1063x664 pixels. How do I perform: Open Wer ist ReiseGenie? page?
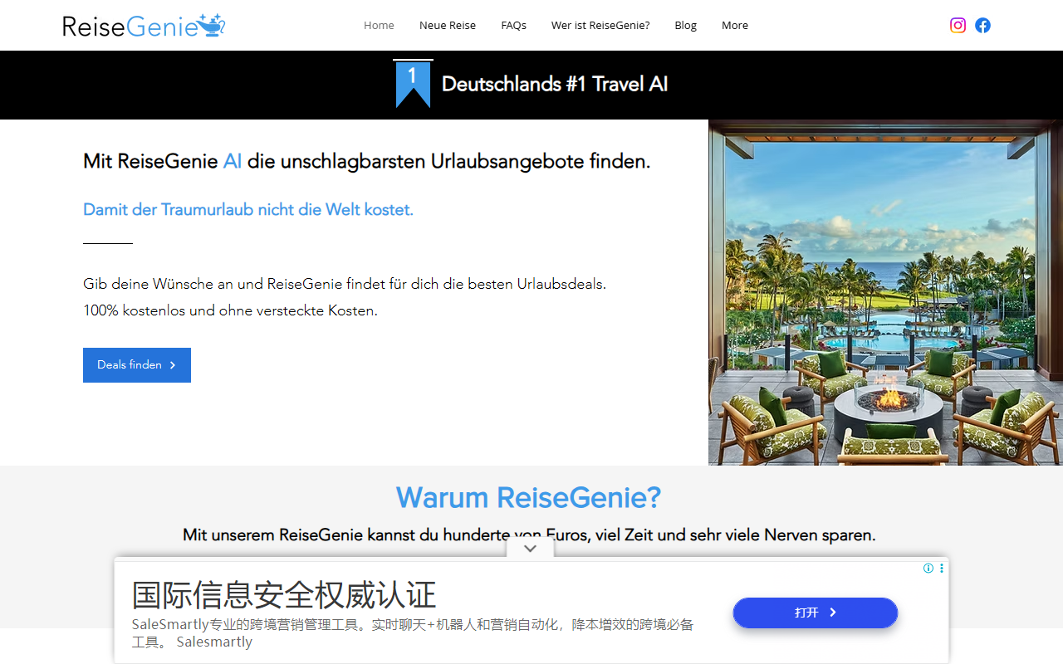click(600, 25)
